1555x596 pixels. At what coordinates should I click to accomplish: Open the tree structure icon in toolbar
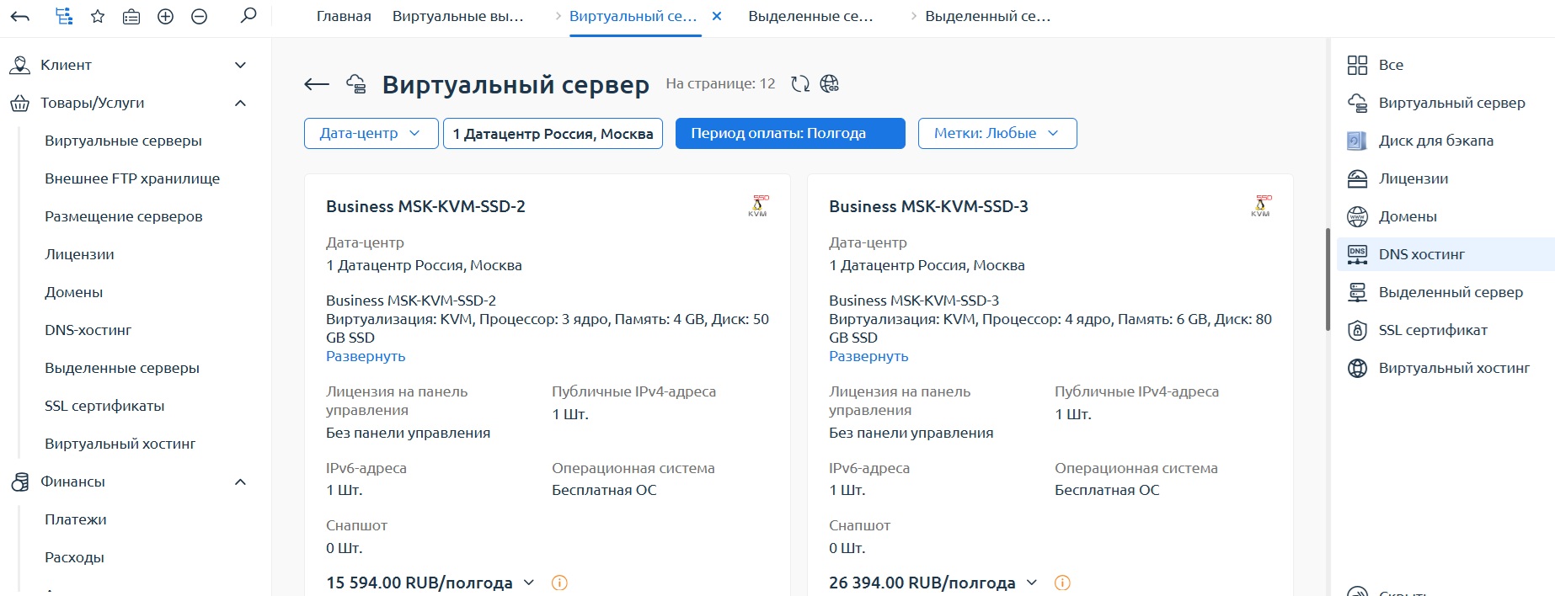click(63, 16)
